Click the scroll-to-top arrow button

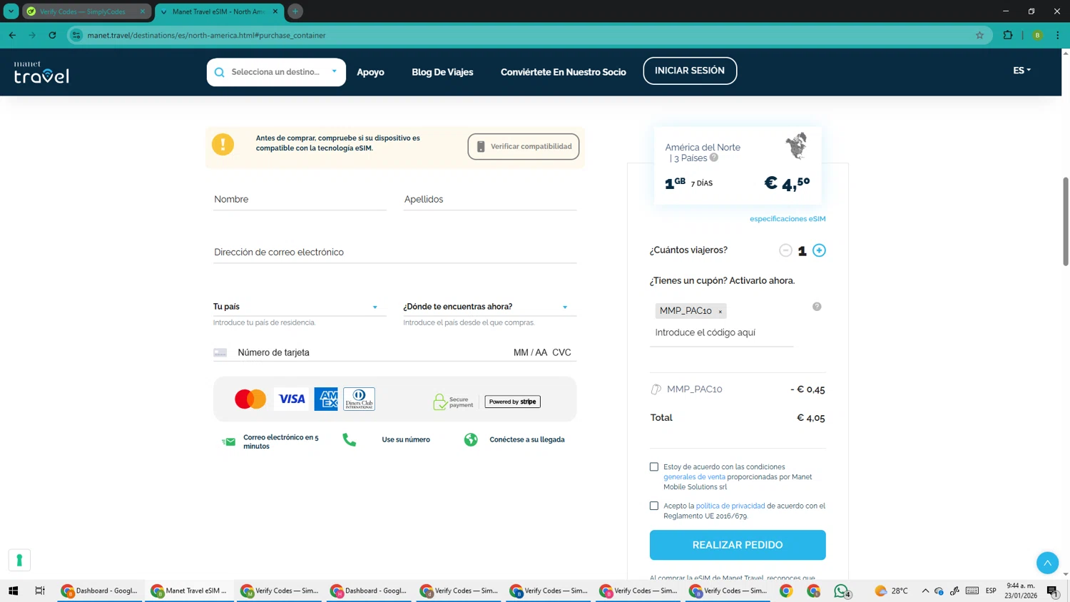[1047, 563]
